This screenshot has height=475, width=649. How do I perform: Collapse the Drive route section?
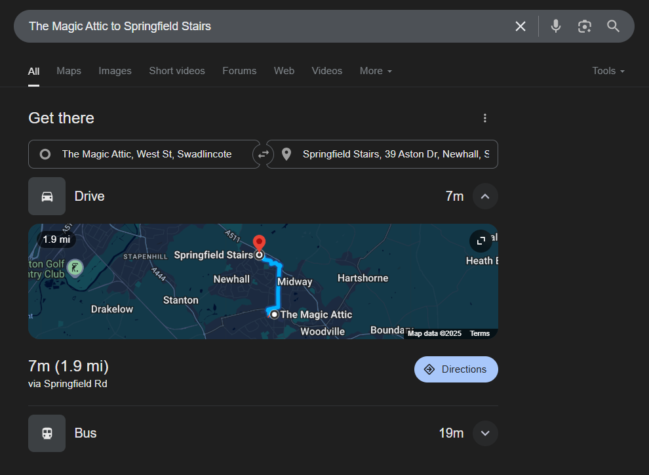click(x=485, y=196)
